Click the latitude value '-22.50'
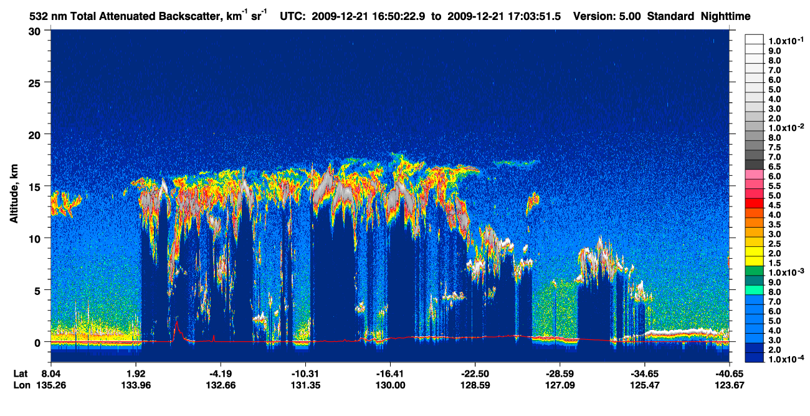This screenshot has width=810, height=416. click(475, 374)
